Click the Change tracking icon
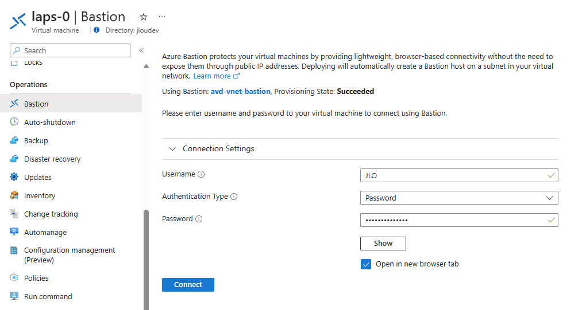Image resolution: width=586 pixels, height=310 pixels. coord(14,213)
